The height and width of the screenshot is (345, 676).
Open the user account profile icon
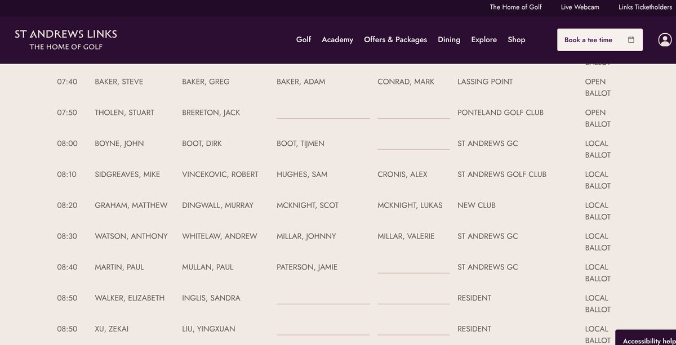pyautogui.click(x=665, y=40)
